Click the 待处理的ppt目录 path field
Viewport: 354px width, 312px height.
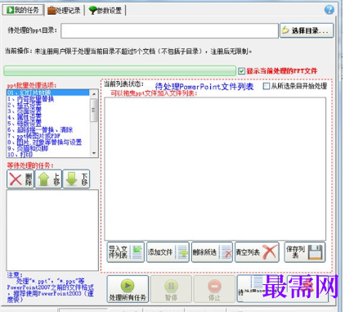169,30
